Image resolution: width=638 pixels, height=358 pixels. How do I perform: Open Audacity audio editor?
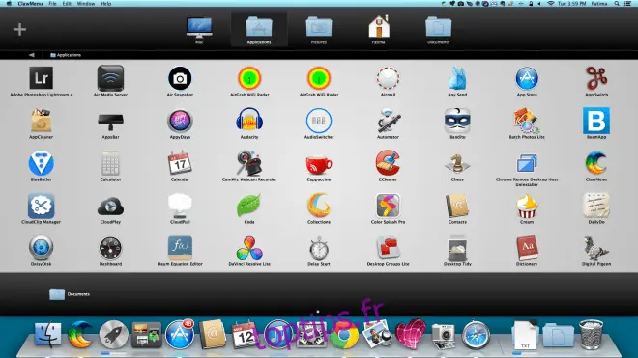pos(249,121)
